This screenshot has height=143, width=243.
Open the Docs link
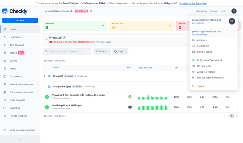(224, 11)
